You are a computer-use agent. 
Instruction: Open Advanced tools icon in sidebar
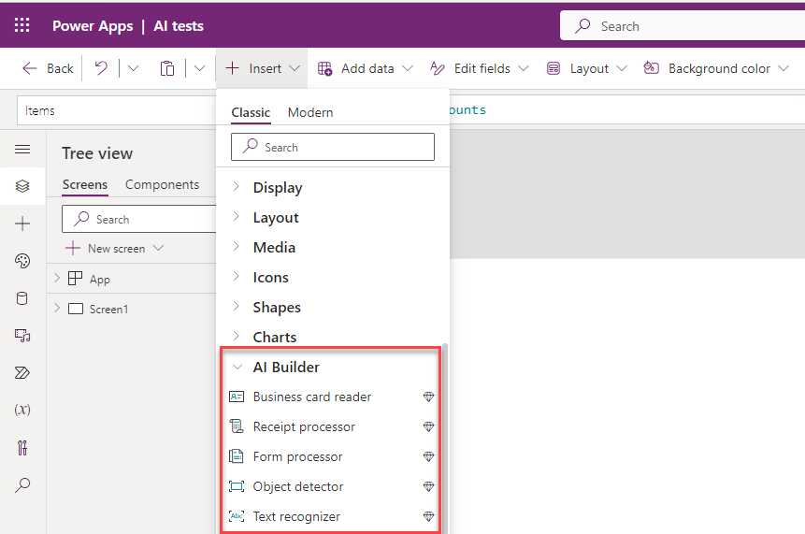coord(22,448)
